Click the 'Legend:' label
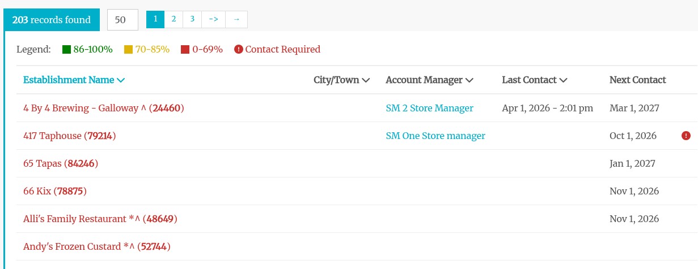 pos(33,50)
